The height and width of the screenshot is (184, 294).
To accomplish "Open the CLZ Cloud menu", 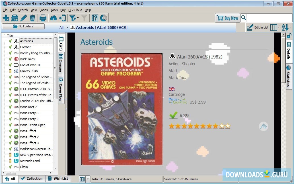I will 75,10.
